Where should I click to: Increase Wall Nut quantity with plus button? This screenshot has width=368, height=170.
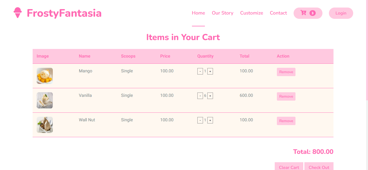click(x=210, y=120)
